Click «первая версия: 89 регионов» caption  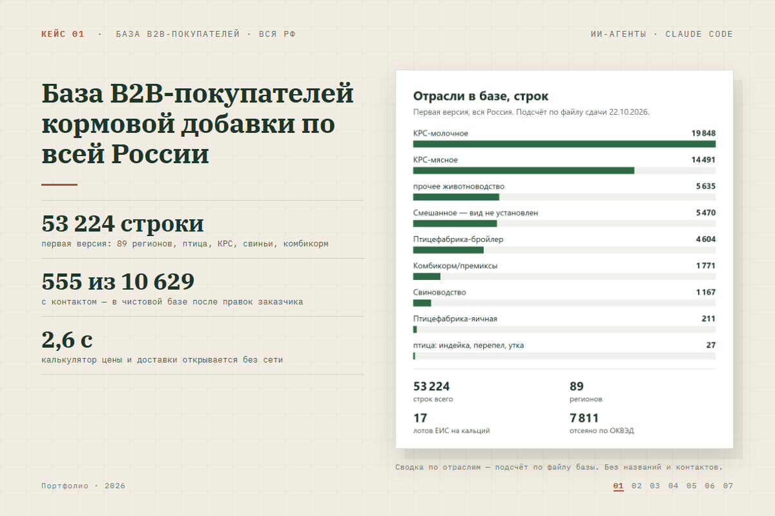(185, 244)
